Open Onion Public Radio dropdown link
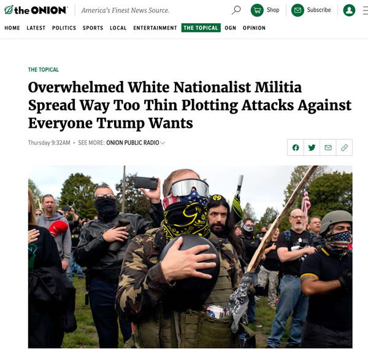Viewport: 368px width, 355px height. 132,143
